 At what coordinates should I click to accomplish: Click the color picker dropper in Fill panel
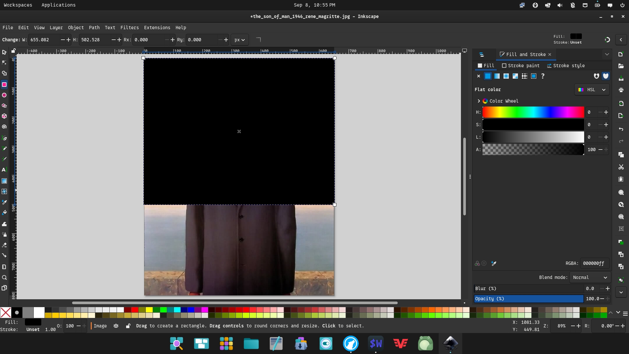click(x=494, y=263)
